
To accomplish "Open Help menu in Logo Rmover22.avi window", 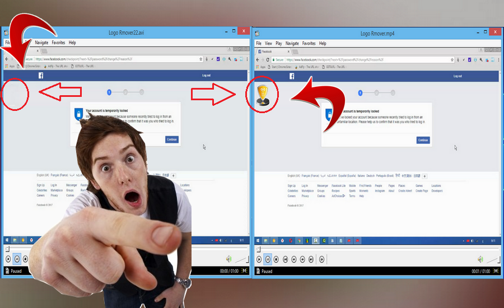I will pos(72,43).
